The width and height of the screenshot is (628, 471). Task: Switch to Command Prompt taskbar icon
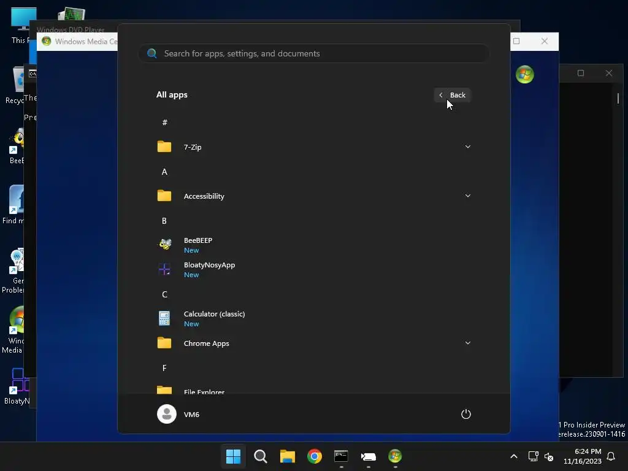click(x=341, y=456)
